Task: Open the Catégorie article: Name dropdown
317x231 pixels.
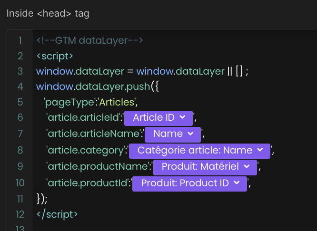Action: [x=199, y=151]
